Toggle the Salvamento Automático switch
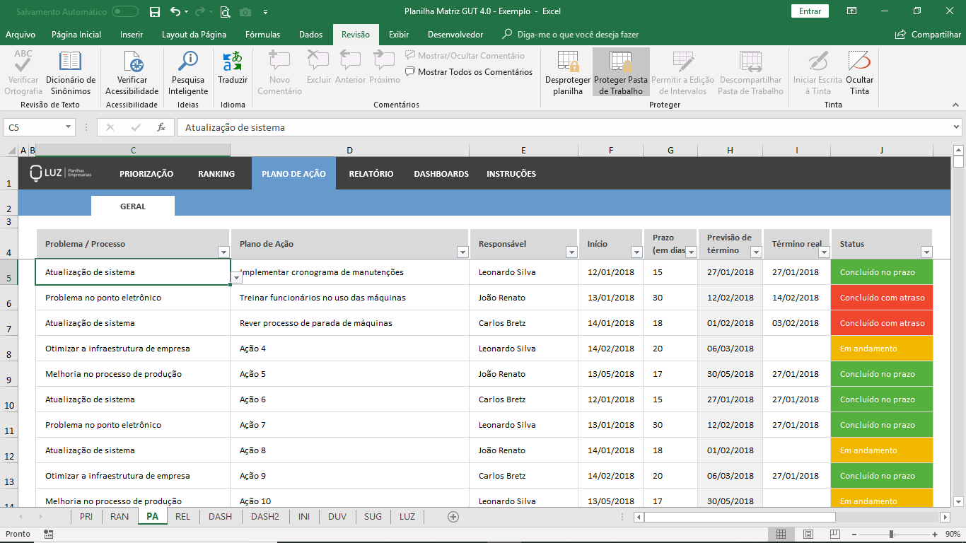 tap(125, 11)
